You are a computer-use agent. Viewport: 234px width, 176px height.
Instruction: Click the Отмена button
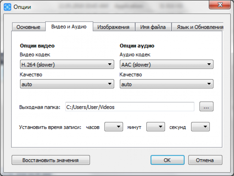pos(205,160)
